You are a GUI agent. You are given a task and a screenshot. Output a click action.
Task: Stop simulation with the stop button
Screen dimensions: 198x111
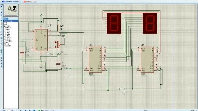point(34,110)
